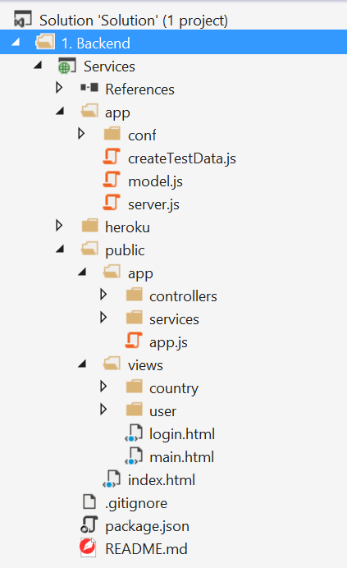The height and width of the screenshot is (568, 347).
Task: Expand the country folder
Action: pos(103,387)
